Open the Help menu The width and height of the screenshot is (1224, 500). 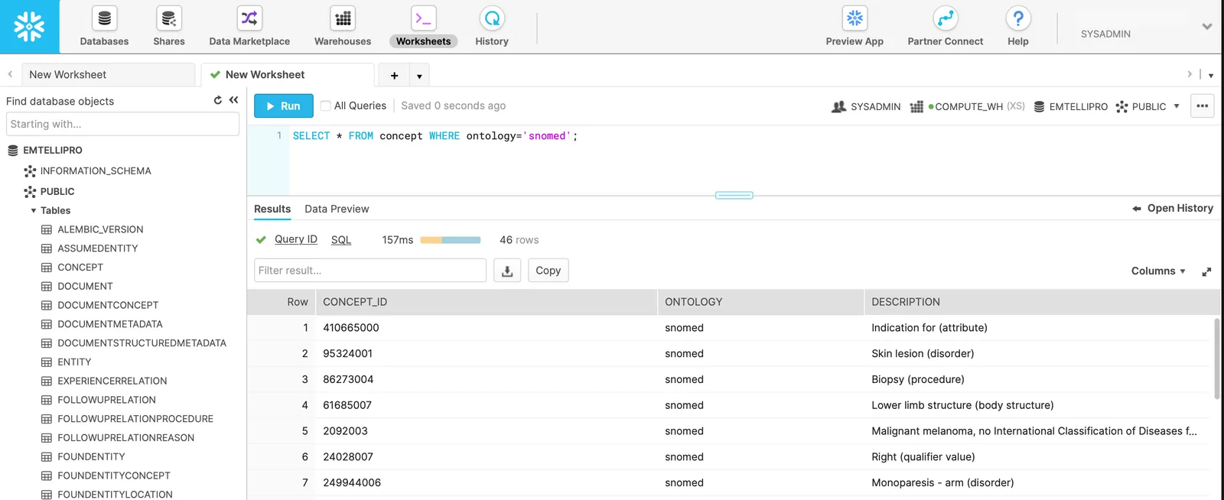coord(1018,27)
